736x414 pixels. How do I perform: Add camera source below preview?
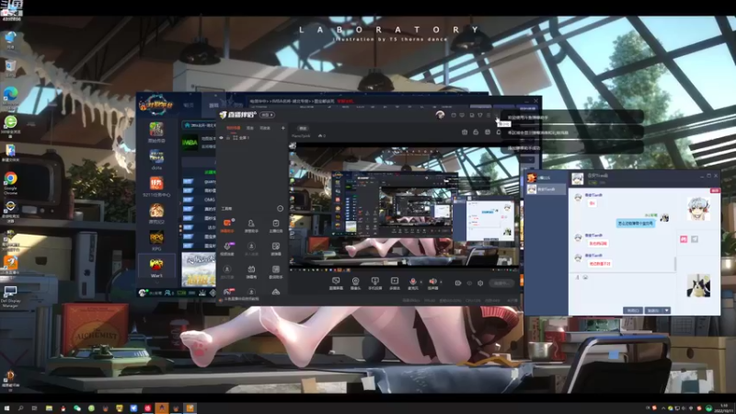point(355,282)
